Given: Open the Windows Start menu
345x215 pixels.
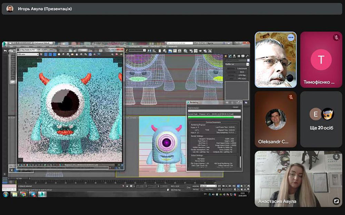Looking at the screenshot, I should coord(6,195).
